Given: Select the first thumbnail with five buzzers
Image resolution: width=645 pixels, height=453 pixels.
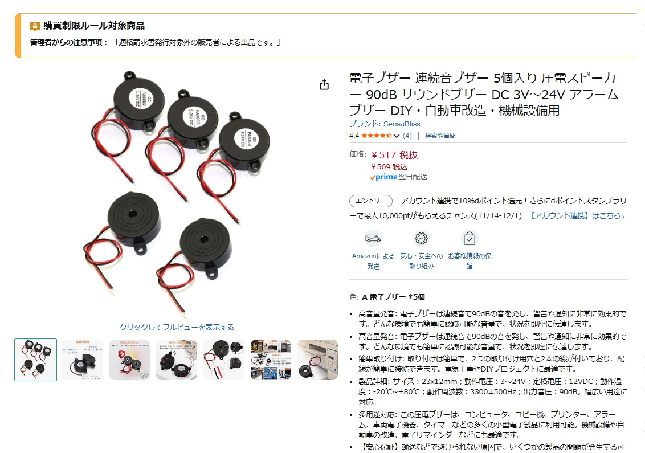Looking at the screenshot, I should tap(36, 360).
